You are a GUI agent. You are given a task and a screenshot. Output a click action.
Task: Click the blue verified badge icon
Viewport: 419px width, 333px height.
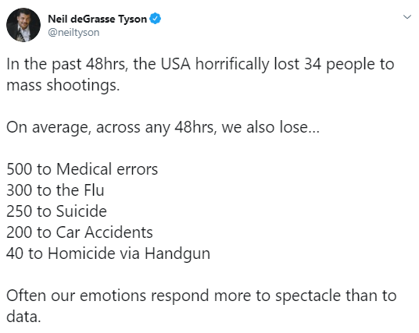click(x=156, y=19)
